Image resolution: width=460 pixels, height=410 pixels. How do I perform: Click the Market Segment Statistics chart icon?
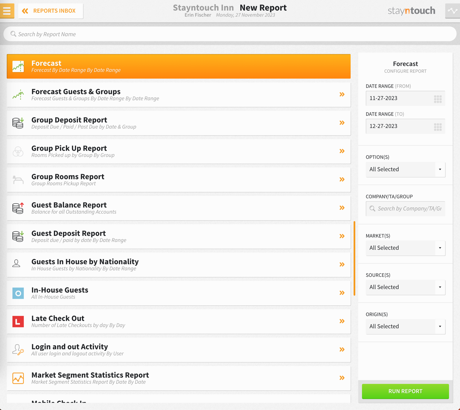(18, 378)
